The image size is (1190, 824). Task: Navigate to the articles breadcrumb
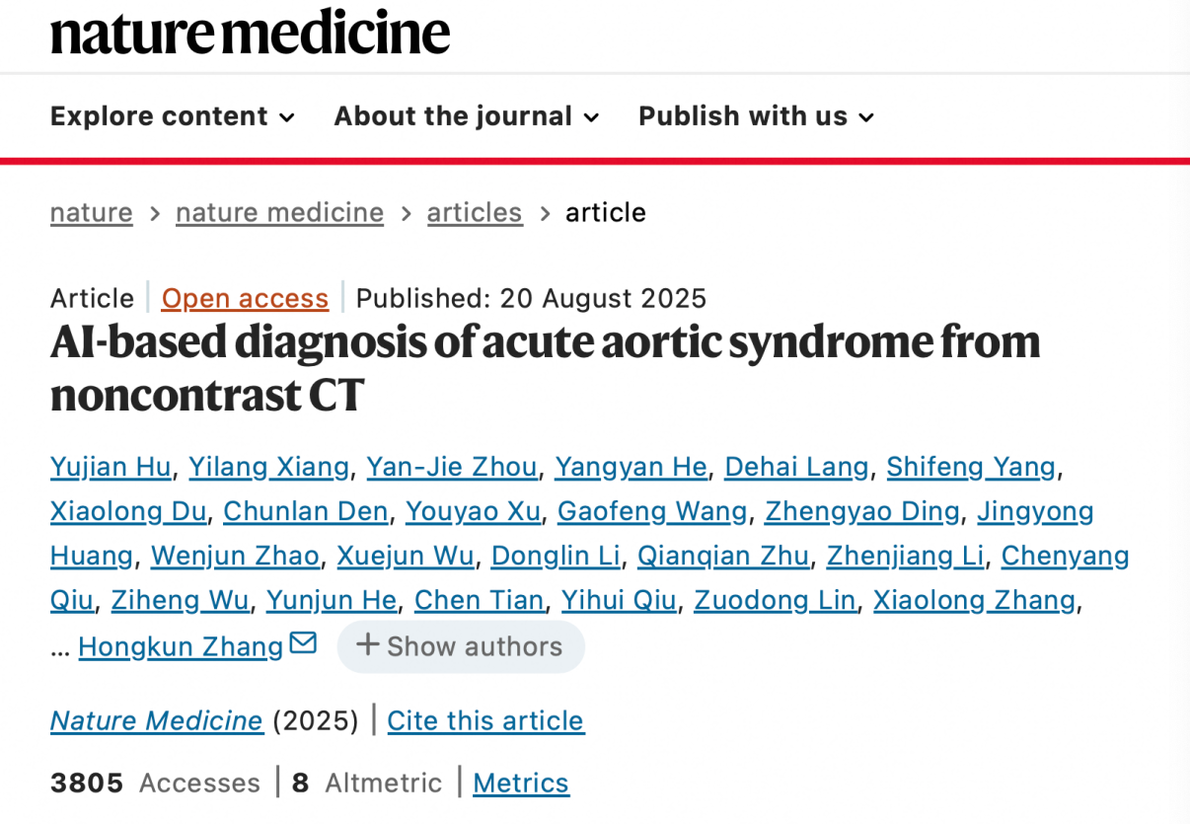[475, 212]
